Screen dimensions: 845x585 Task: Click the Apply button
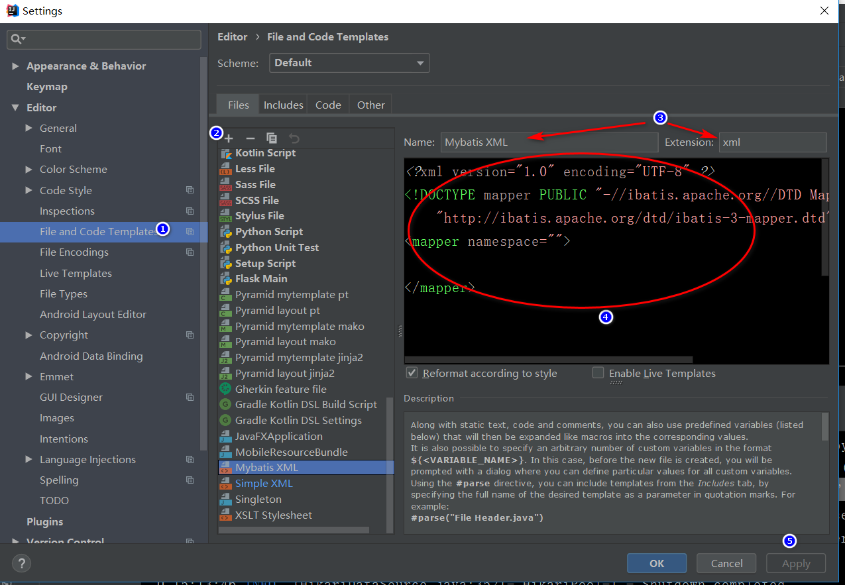click(x=796, y=563)
